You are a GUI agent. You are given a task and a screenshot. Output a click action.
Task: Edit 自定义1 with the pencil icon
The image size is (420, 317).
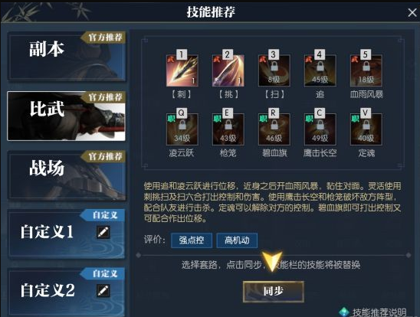[103, 232]
